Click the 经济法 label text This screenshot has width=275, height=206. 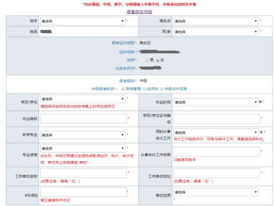tap(153, 89)
